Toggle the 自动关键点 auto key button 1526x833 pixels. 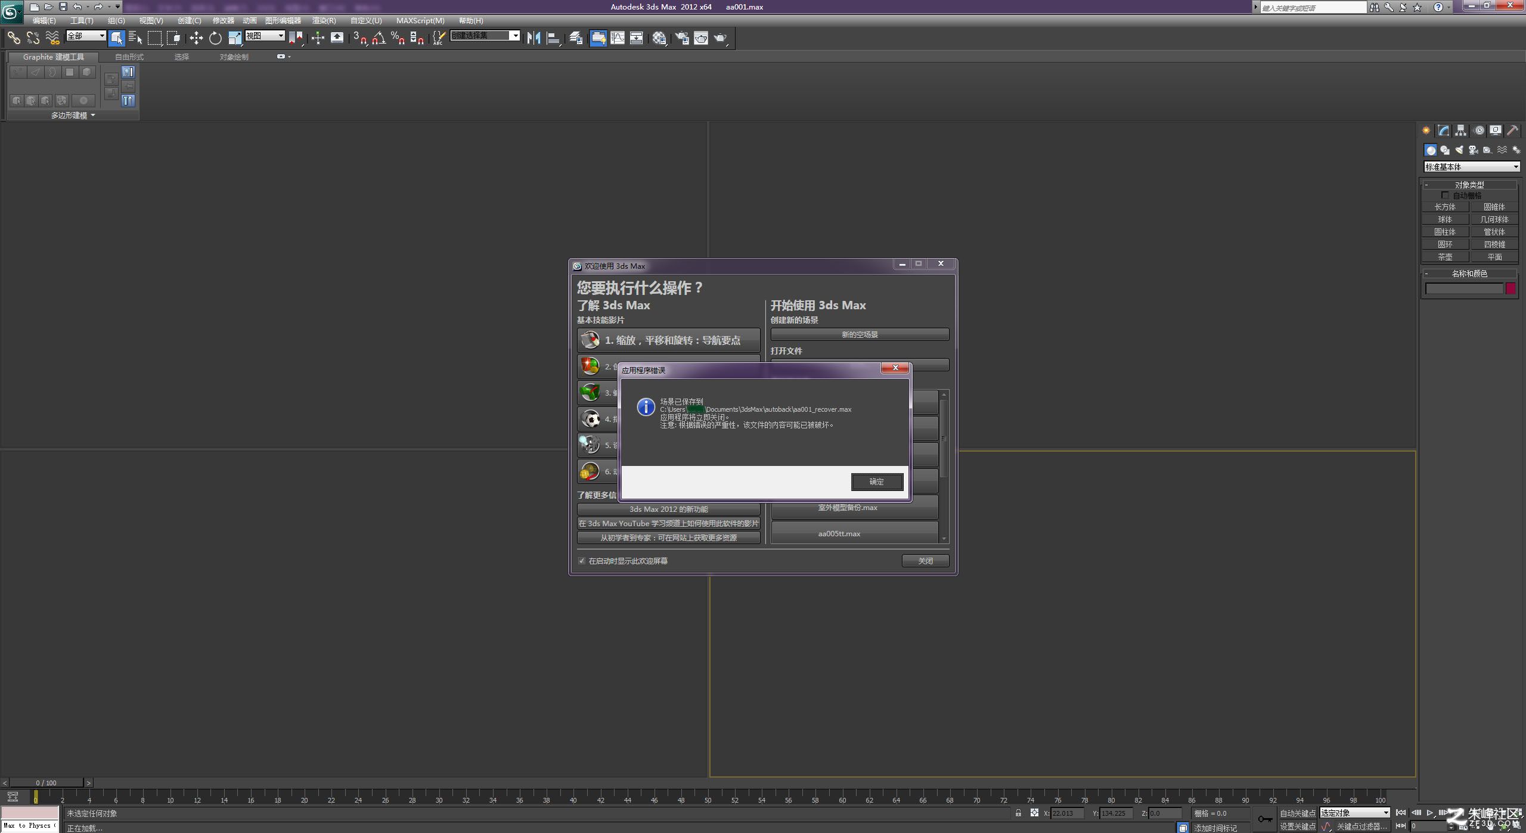click(x=1298, y=813)
